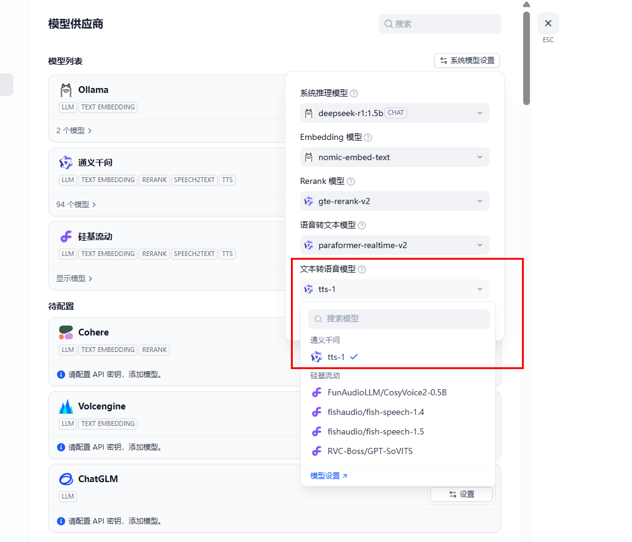Click the magnifier icon in the 搜索模型 box
Image resolution: width=632 pixels, height=542 pixels.
[318, 319]
